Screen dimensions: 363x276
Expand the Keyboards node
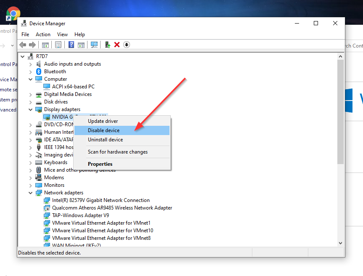point(30,163)
